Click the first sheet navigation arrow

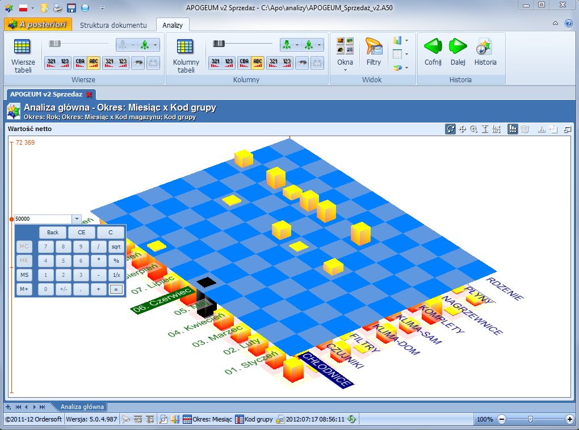click(x=18, y=407)
